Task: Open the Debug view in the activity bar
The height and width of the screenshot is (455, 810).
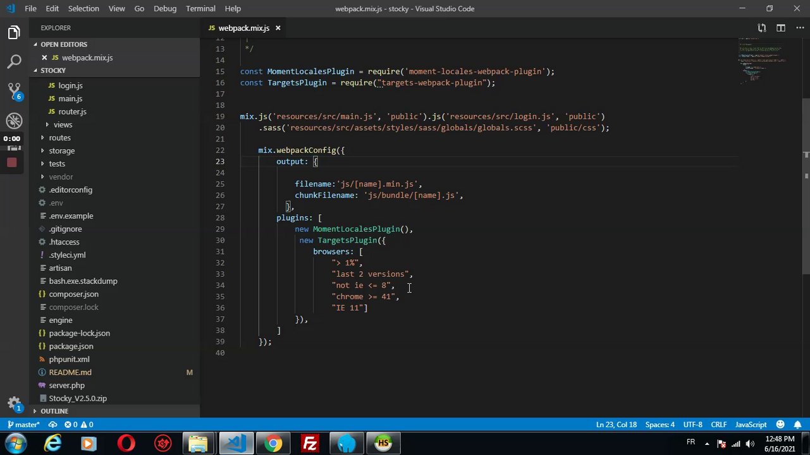Action: (x=14, y=121)
